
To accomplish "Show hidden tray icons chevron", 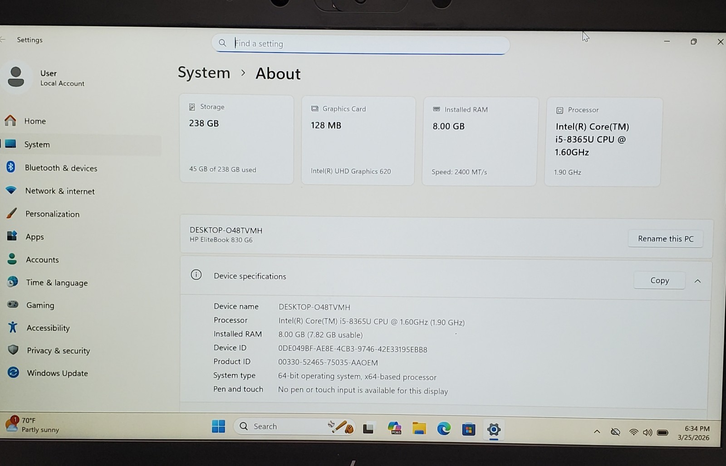I will (x=597, y=432).
